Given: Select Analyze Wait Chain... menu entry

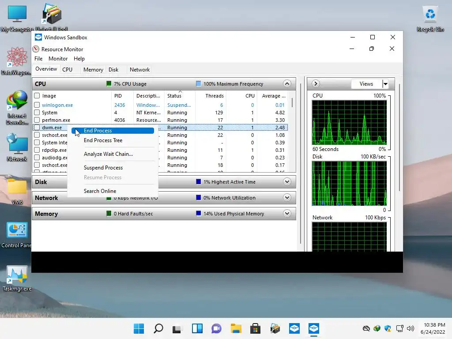Looking at the screenshot, I should point(113,154).
